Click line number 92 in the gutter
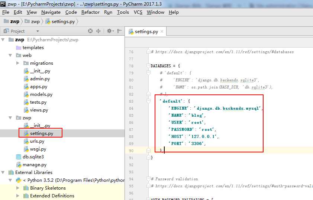 (x=131, y=165)
